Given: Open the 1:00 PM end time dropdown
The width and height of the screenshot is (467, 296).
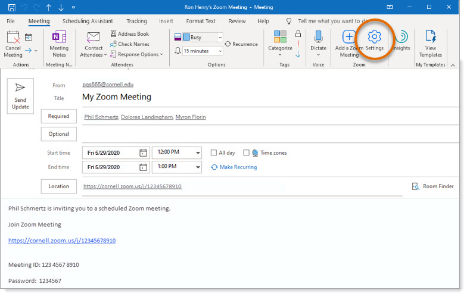Looking at the screenshot, I should 198,167.
